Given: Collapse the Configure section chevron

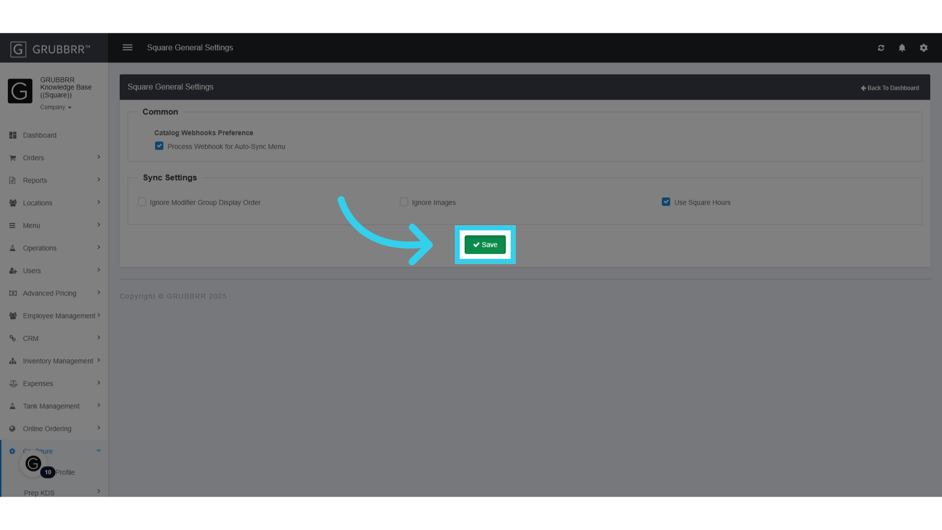Looking at the screenshot, I should click(99, 450).
